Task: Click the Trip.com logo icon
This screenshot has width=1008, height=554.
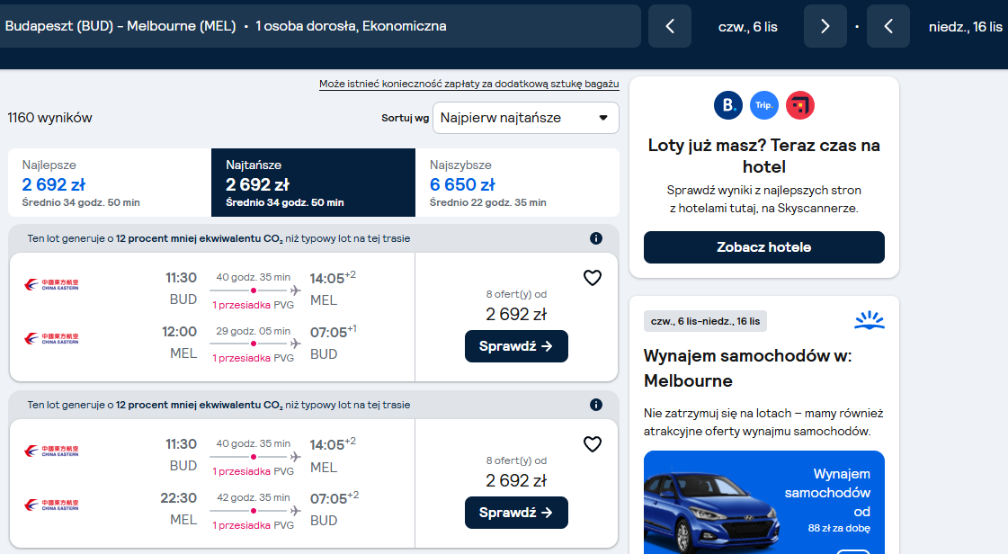Action: (763, 105)
